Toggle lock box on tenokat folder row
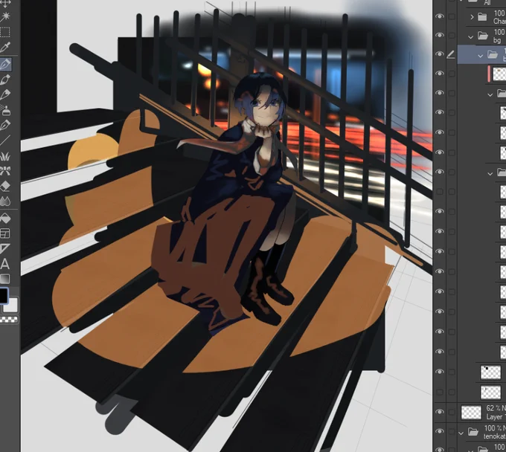506x452 pixels. [x=452, y=431]
